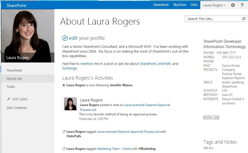Screen dimensions: 248x153
Task: Click the tag icon beside #Marketing activity
Action: [64, 149]
